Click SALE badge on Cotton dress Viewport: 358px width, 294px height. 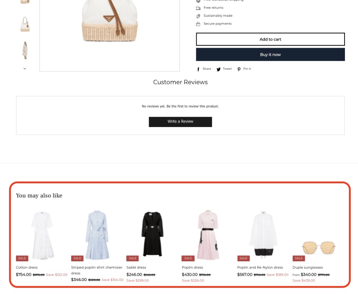tap(22, 258)
